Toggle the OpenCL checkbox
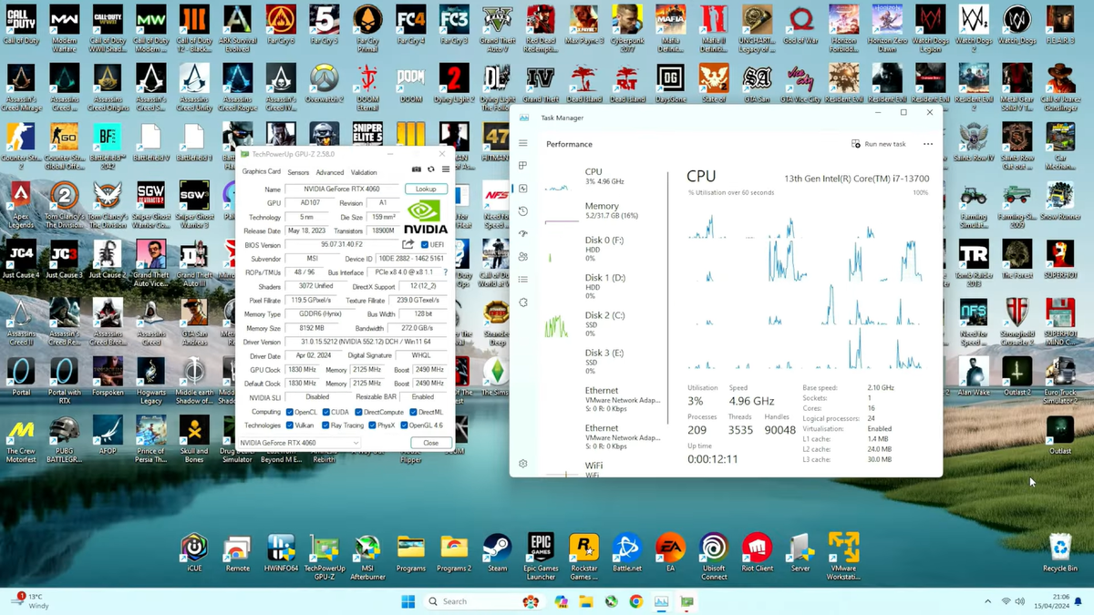Image resolution: width=1094 pixels, height=615 pixels. (290, 412)
